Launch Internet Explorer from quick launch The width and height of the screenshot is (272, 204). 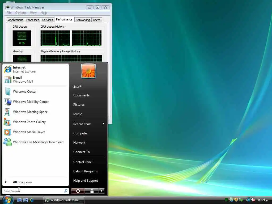click(x=32, y=200)
